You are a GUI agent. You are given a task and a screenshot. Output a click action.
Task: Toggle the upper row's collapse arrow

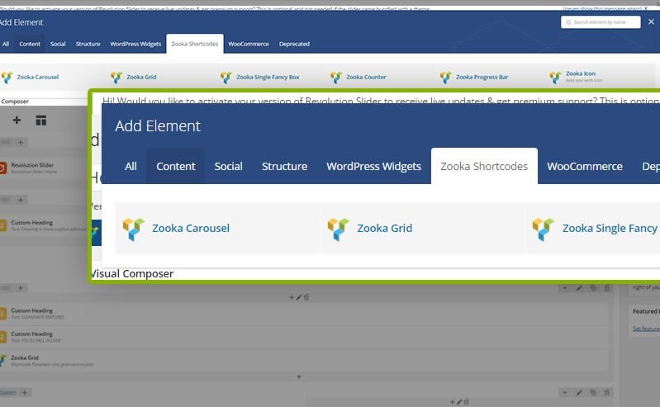pos(565,288)
